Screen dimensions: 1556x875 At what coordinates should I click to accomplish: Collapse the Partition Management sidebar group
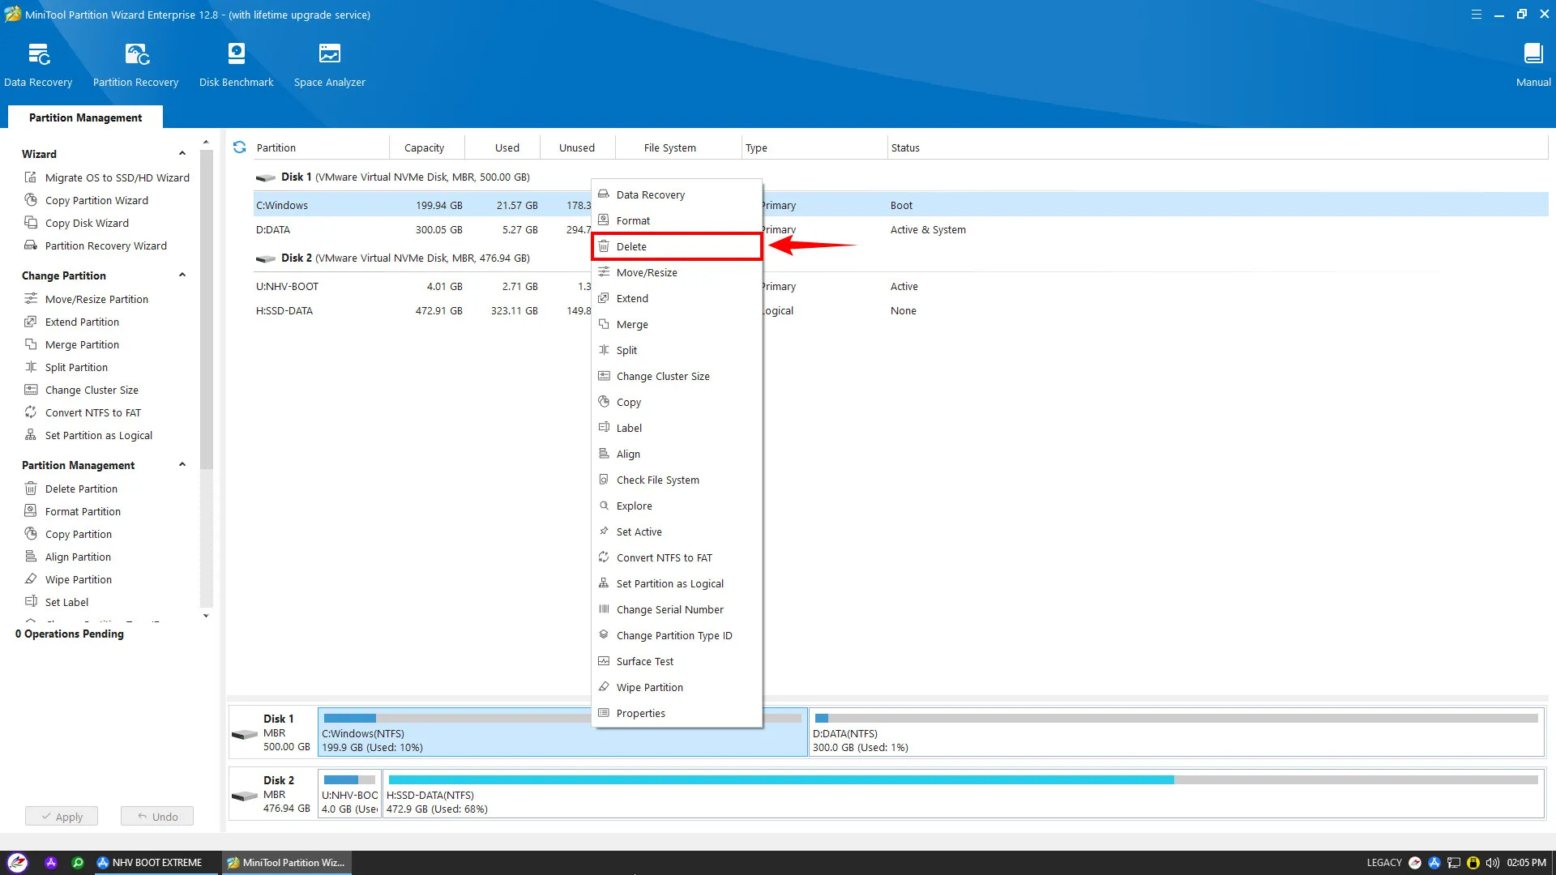click(x=182, y=465)
